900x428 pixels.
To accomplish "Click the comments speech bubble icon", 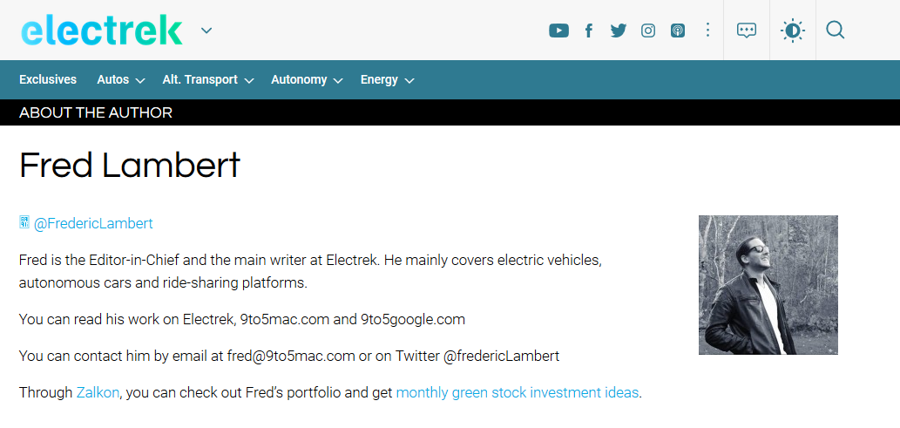I will point(747,31).
